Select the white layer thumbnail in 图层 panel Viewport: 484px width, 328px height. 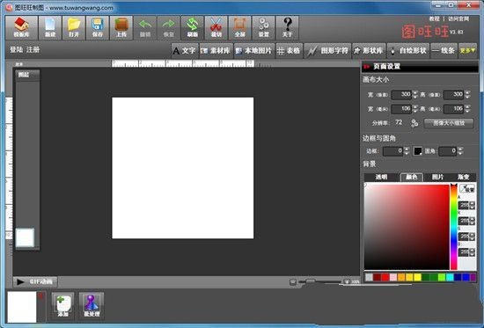coord(25,237)
